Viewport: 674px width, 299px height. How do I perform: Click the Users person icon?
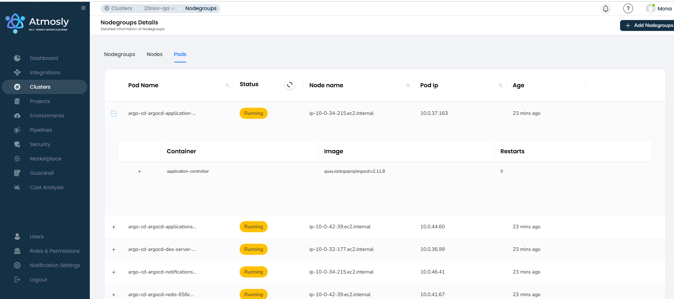17,237
